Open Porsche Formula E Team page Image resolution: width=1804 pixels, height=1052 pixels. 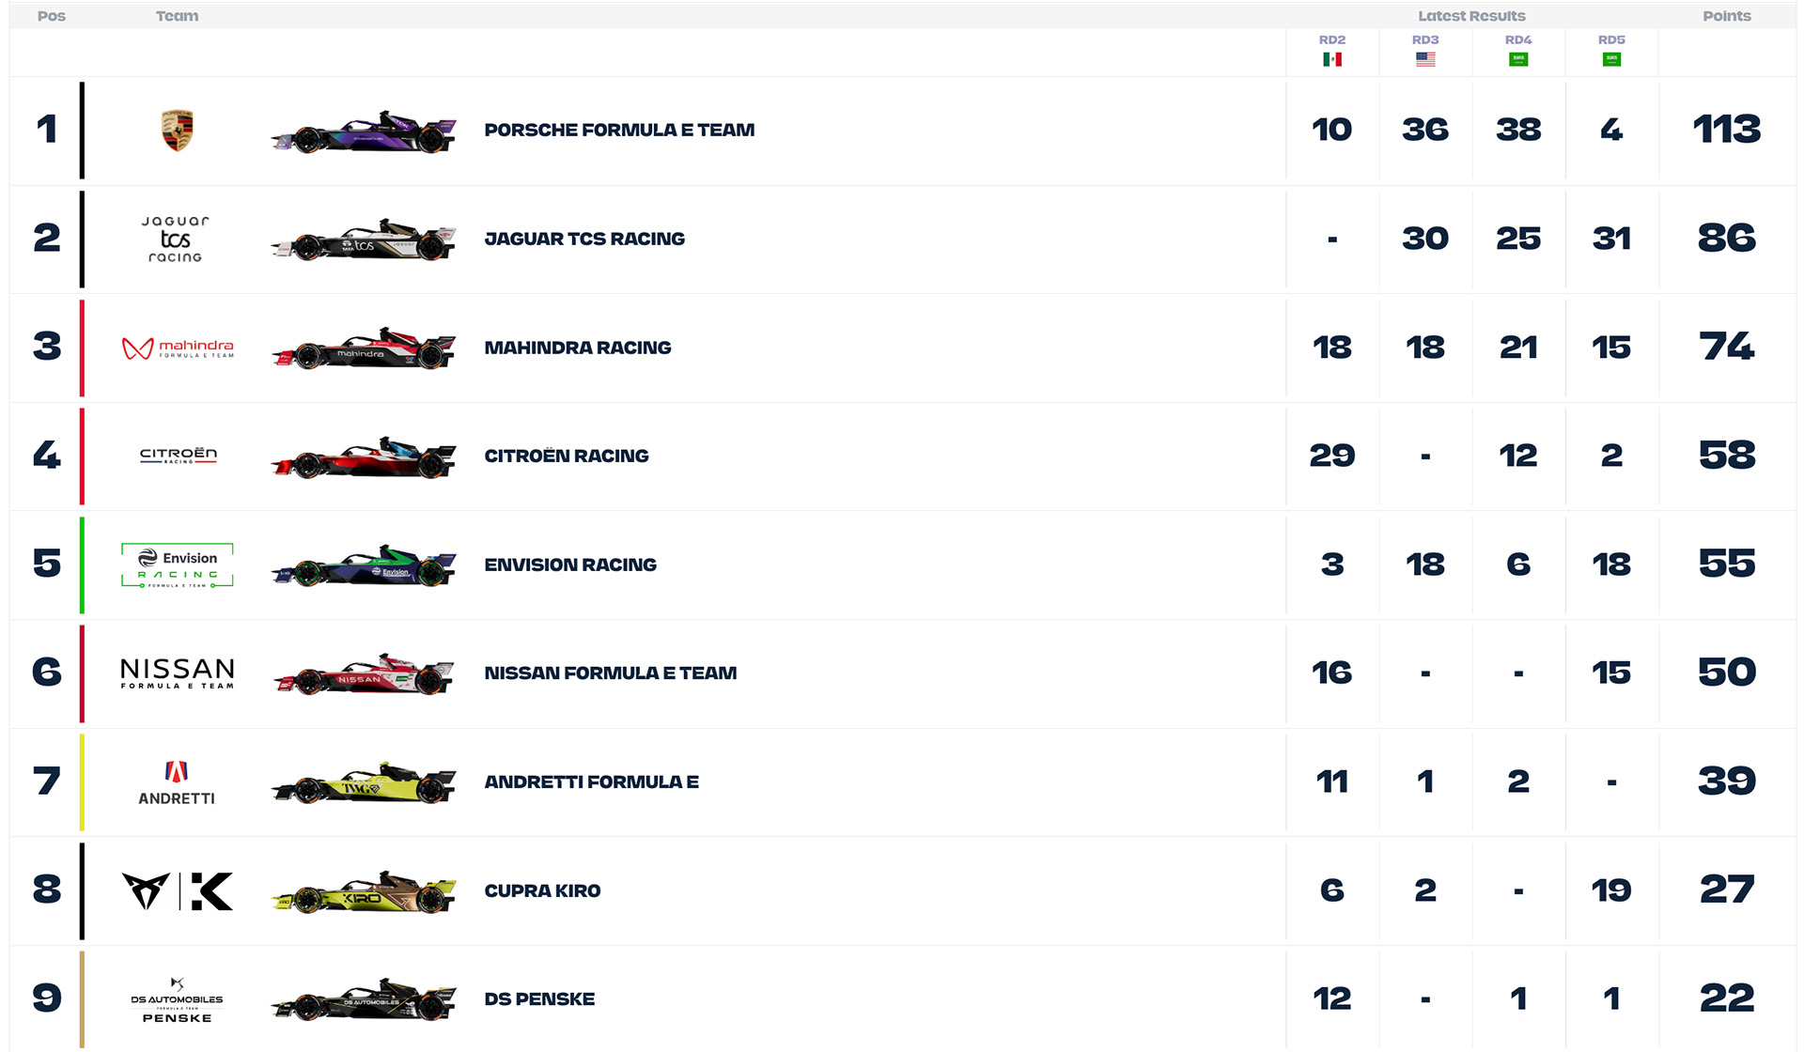[619, 131]
